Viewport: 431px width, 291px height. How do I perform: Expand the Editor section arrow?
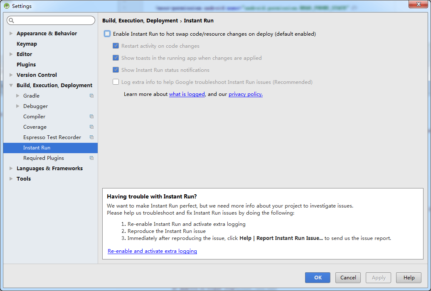[x=11, y=54]
